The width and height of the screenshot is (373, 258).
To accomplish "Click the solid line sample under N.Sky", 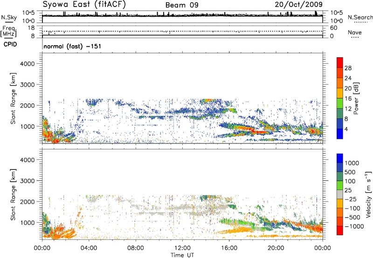I will [x=9, y=22].
